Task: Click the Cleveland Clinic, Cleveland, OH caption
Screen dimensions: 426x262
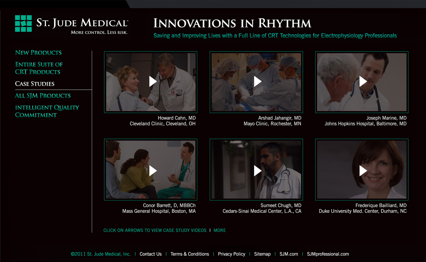Action: click(163, 124)
